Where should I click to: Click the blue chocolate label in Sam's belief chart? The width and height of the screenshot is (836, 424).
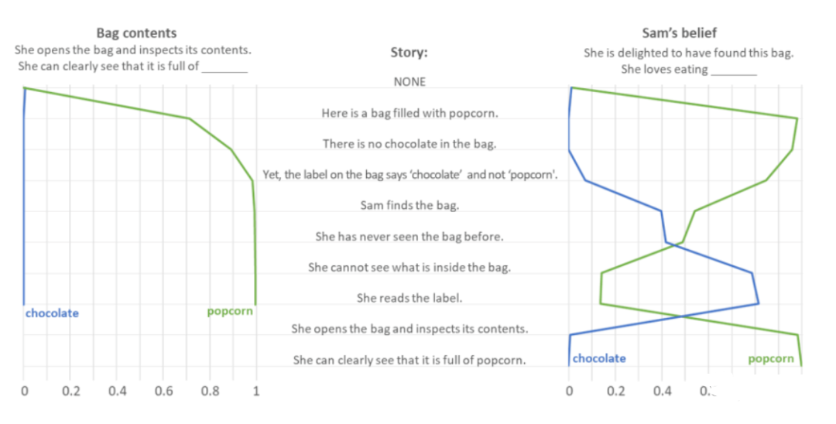click(599, 358)
